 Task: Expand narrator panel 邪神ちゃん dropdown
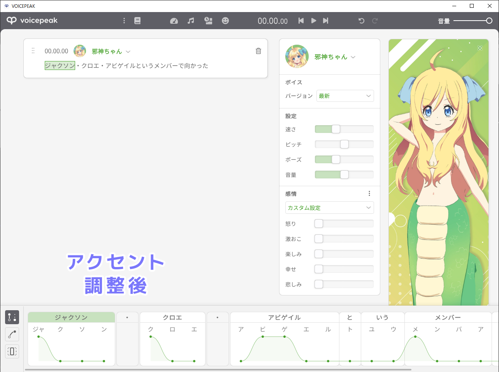[x=353, y=57]
